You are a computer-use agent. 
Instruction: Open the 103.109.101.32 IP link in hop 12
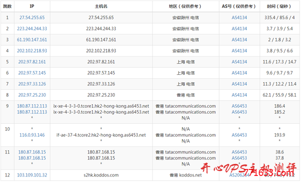tap(32, 175)
